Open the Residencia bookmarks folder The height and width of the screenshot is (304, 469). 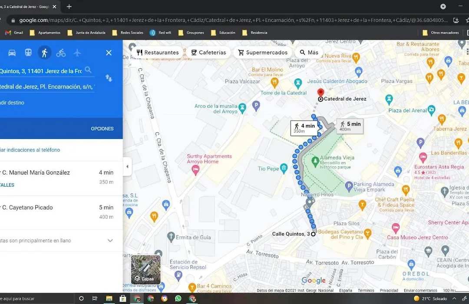pos(255,33)
